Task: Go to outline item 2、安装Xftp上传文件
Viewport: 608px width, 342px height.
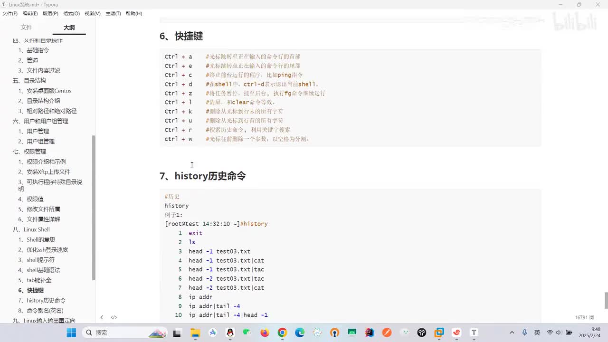Action: click(x=44, y=172)
